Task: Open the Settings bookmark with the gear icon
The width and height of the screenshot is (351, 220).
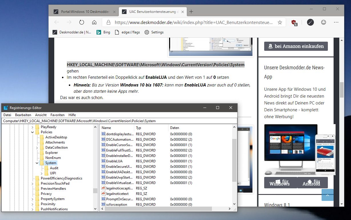Action: pyautogui.click(x=154, y=32)
